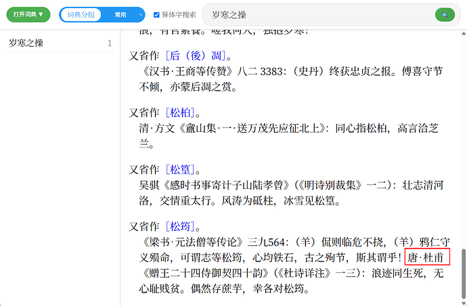Select the 常用 dictionary group
The width and height of the screenshot is (467, 306).
pos(120,15)
